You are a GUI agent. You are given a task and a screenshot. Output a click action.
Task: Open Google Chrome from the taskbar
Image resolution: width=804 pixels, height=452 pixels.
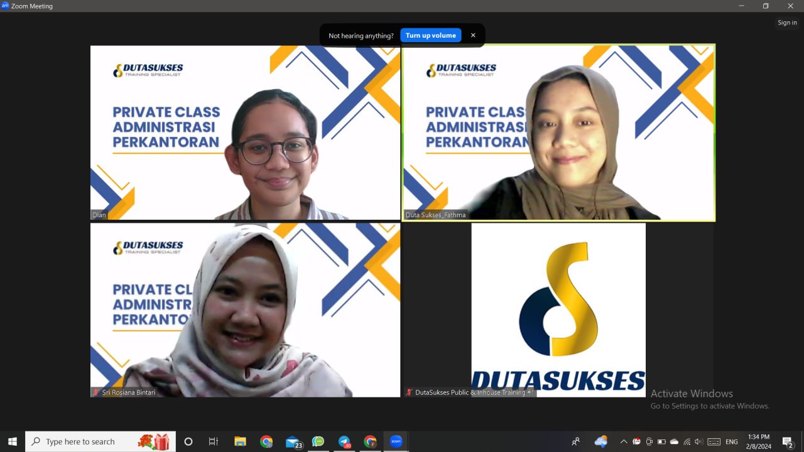(x=266, y=441)
